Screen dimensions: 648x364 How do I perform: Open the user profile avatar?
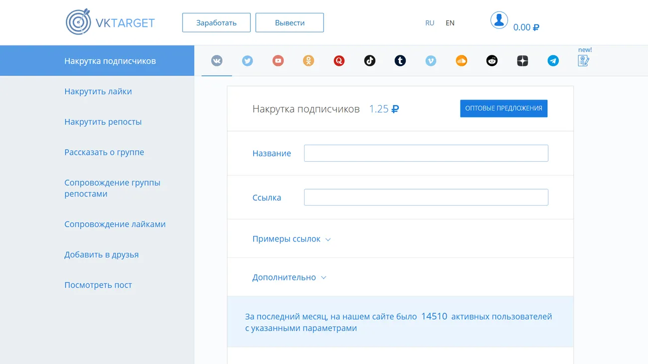coord(499,20)
